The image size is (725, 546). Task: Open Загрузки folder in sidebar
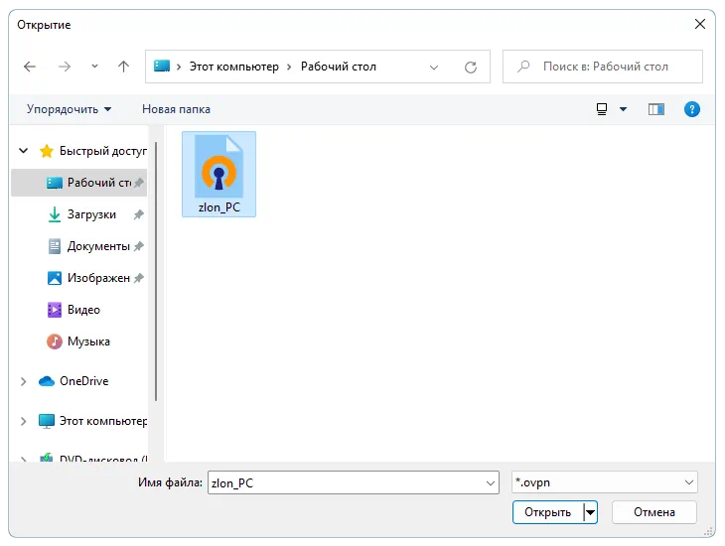tap(90, 214)
